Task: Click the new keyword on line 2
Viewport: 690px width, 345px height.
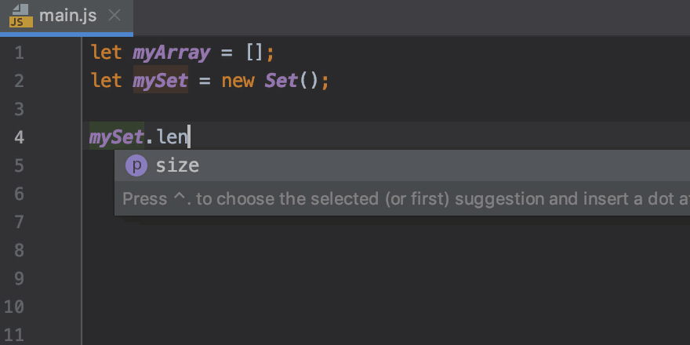Action: pos(238,81)
